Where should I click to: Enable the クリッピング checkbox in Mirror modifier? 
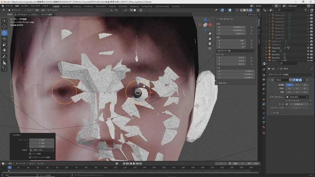[286, 101]
